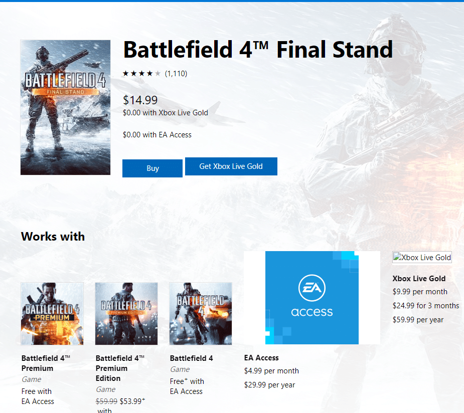Open the Battlefield 4 Premium Edition title link
Screen dimensions: 464x413
click(x=120, y=368)
